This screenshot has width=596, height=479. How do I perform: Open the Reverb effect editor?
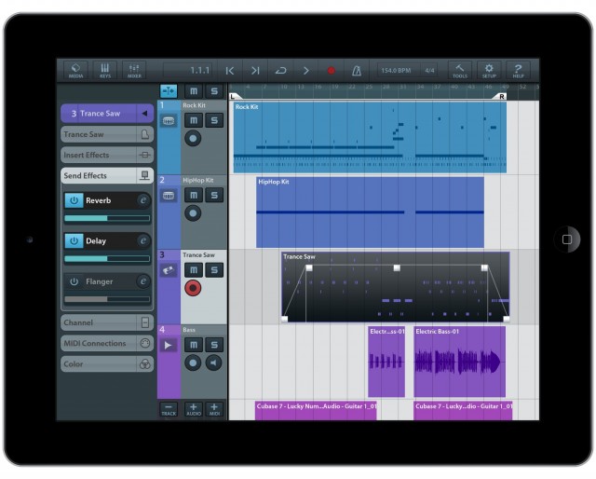click(142, 200)
